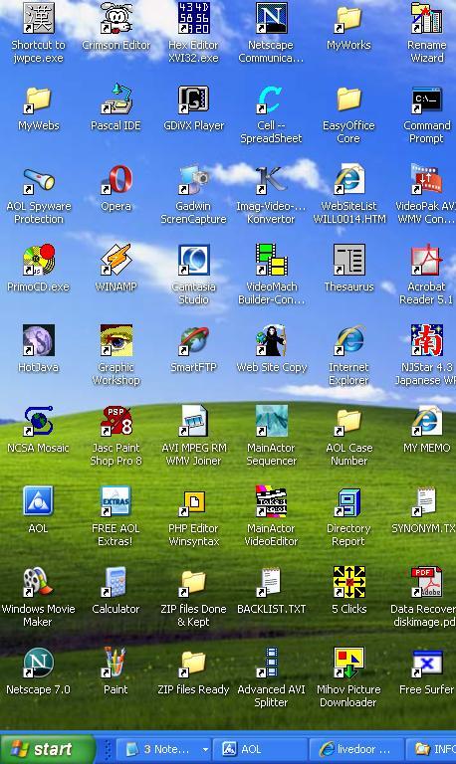Select the GDivX Player icon
The height and width of the screenshot is (764, 456).
(193, 99)
